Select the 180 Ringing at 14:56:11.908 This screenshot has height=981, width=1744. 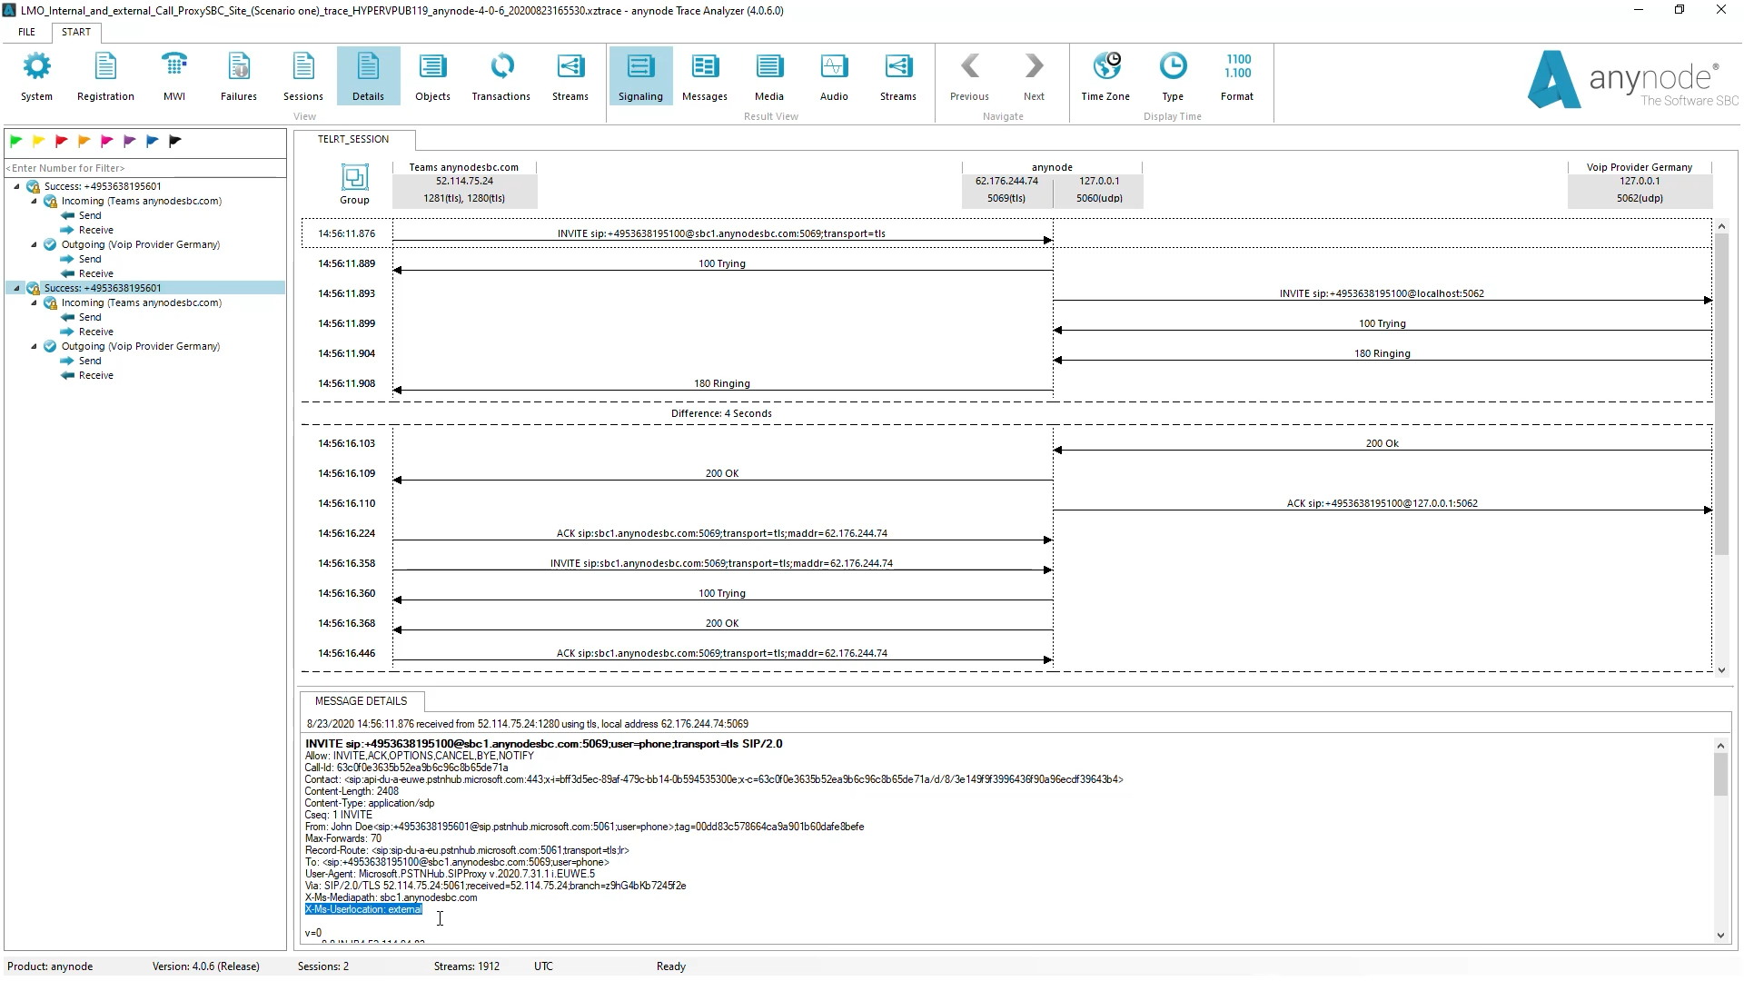(x=721, y=383)
